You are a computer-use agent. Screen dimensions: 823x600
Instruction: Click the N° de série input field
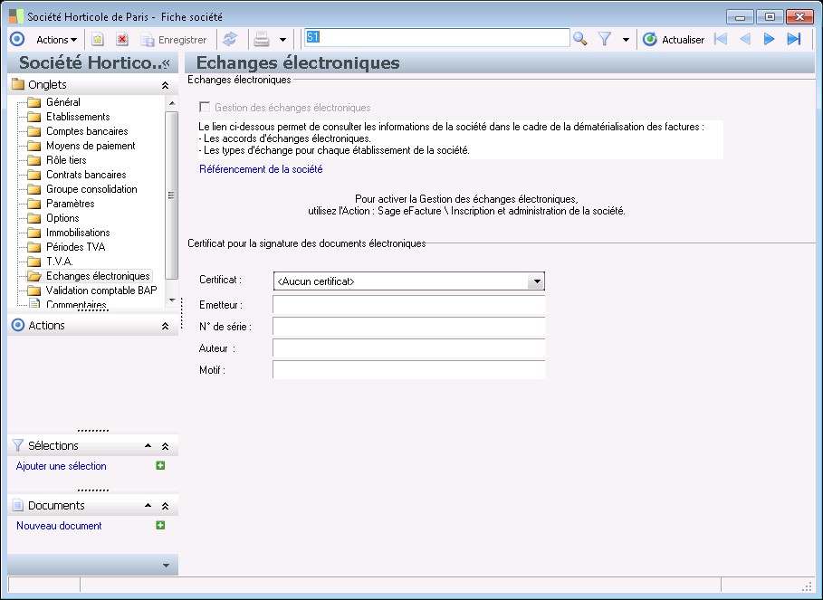tap(409, 327)
